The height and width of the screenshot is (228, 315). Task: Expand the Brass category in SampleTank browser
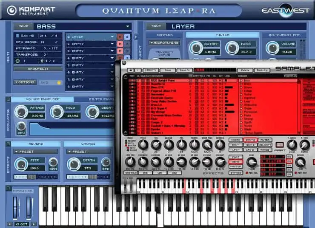241,84
